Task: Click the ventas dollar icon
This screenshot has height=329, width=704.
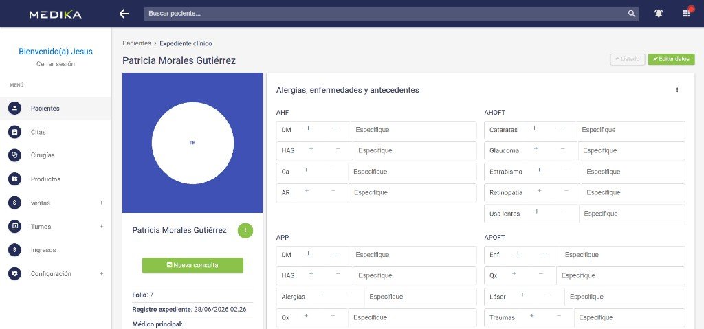Action: pos(15,203)
